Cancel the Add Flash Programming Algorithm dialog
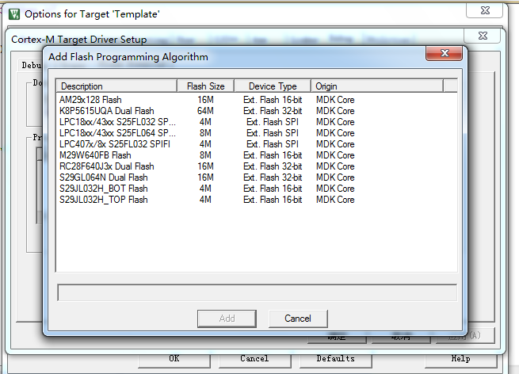Viewport: 519px width, 374px height. pos(298,319)
